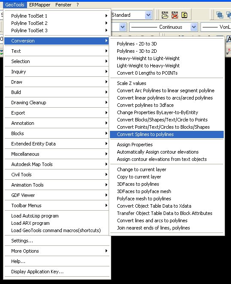Choose 3DFaces to polylines
Screen dimensions: 231x284
click(x=167, y=184)
